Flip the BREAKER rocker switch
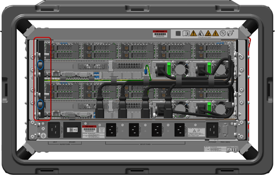The height and width of the screenshot is (175, 275). 72,130
